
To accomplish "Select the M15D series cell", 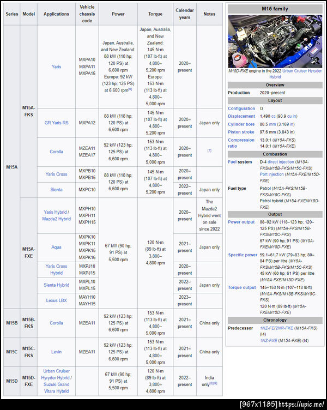I will coord(12,381).
